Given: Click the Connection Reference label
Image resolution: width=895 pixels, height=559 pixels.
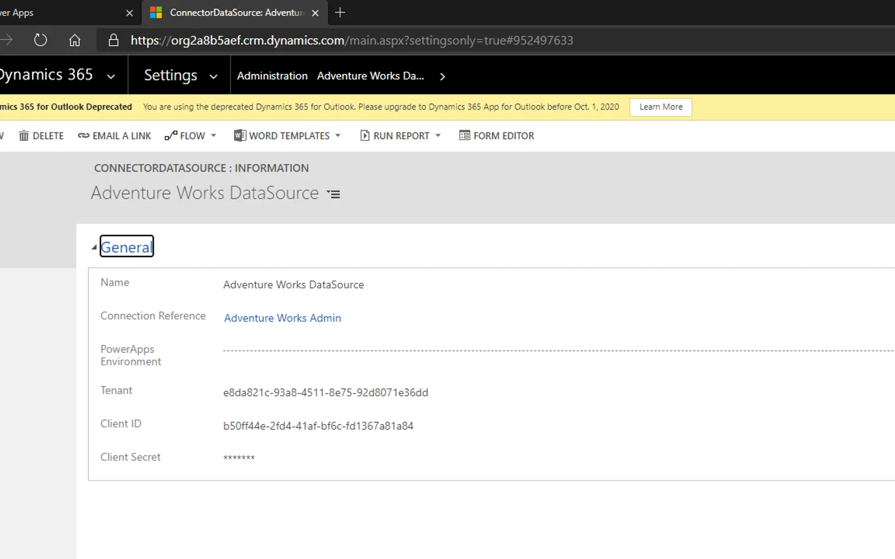Looking at the screenshot, I should (153, 316).
